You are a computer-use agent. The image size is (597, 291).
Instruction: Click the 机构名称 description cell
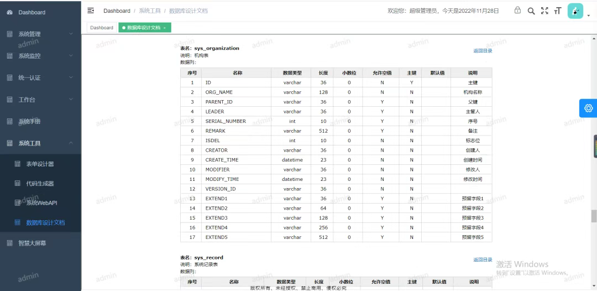(x=472, y=92)
